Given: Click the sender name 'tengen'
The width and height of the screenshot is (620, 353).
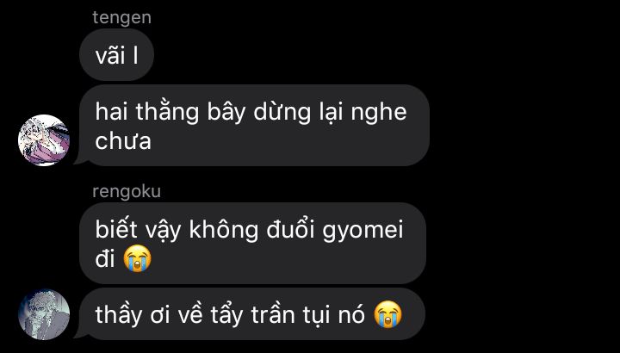Looking at the screenshot, I should click(121, 18).
